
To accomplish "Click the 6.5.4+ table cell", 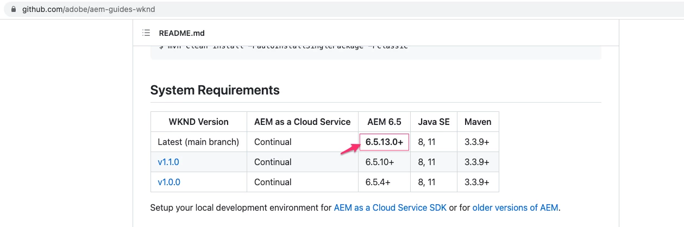I will (378, 182).
